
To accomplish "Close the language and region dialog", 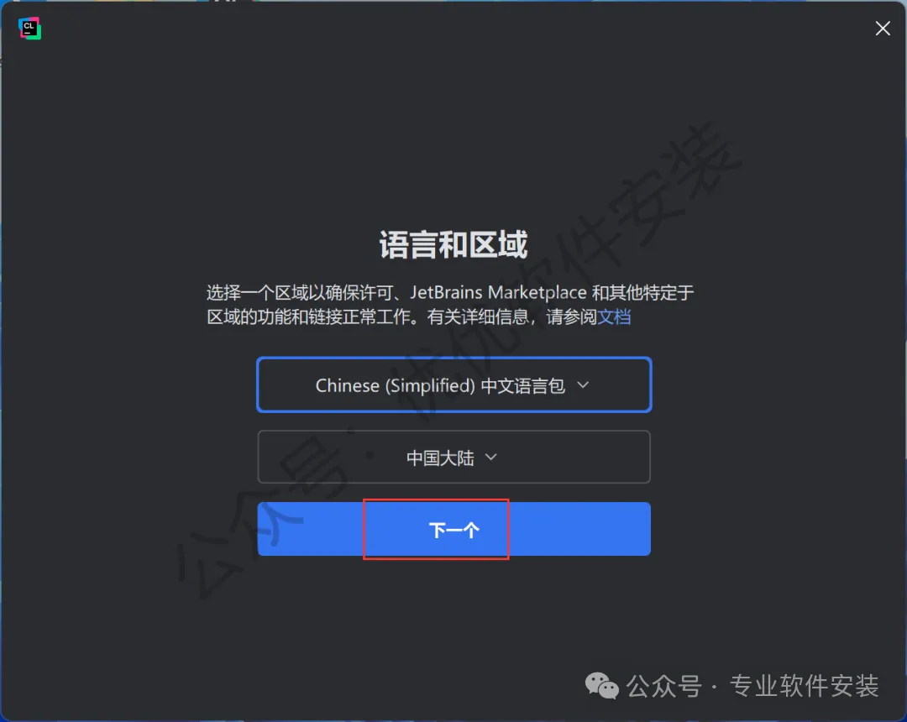I will (x=882, y=29).
